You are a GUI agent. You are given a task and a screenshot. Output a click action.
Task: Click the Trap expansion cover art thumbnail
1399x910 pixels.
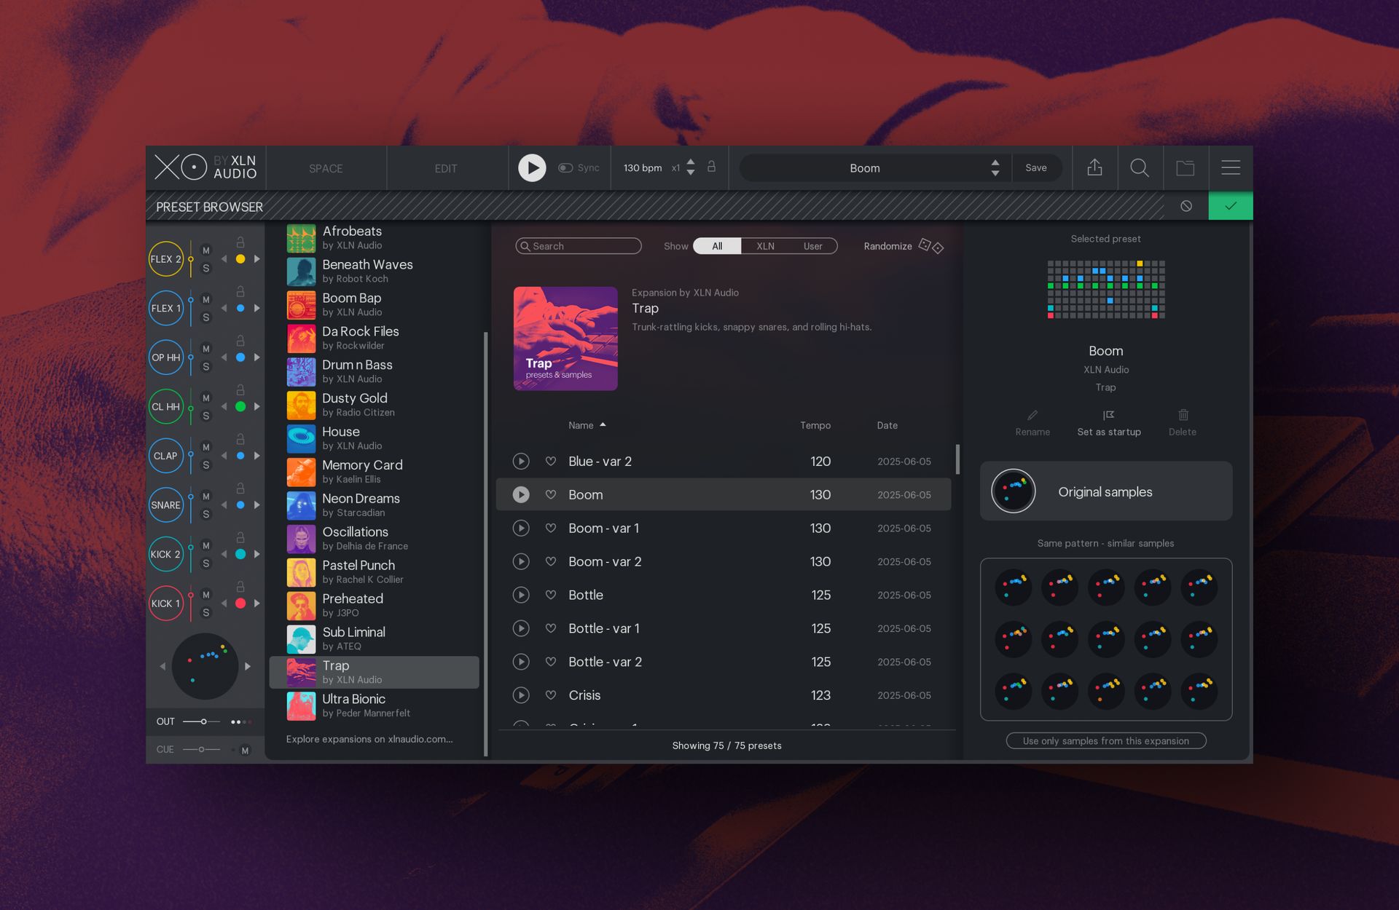tap(565, 339)
